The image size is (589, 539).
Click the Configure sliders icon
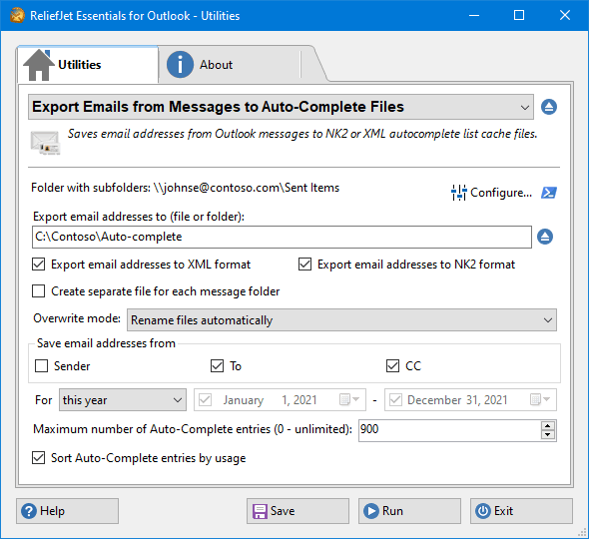coord(458,193)
